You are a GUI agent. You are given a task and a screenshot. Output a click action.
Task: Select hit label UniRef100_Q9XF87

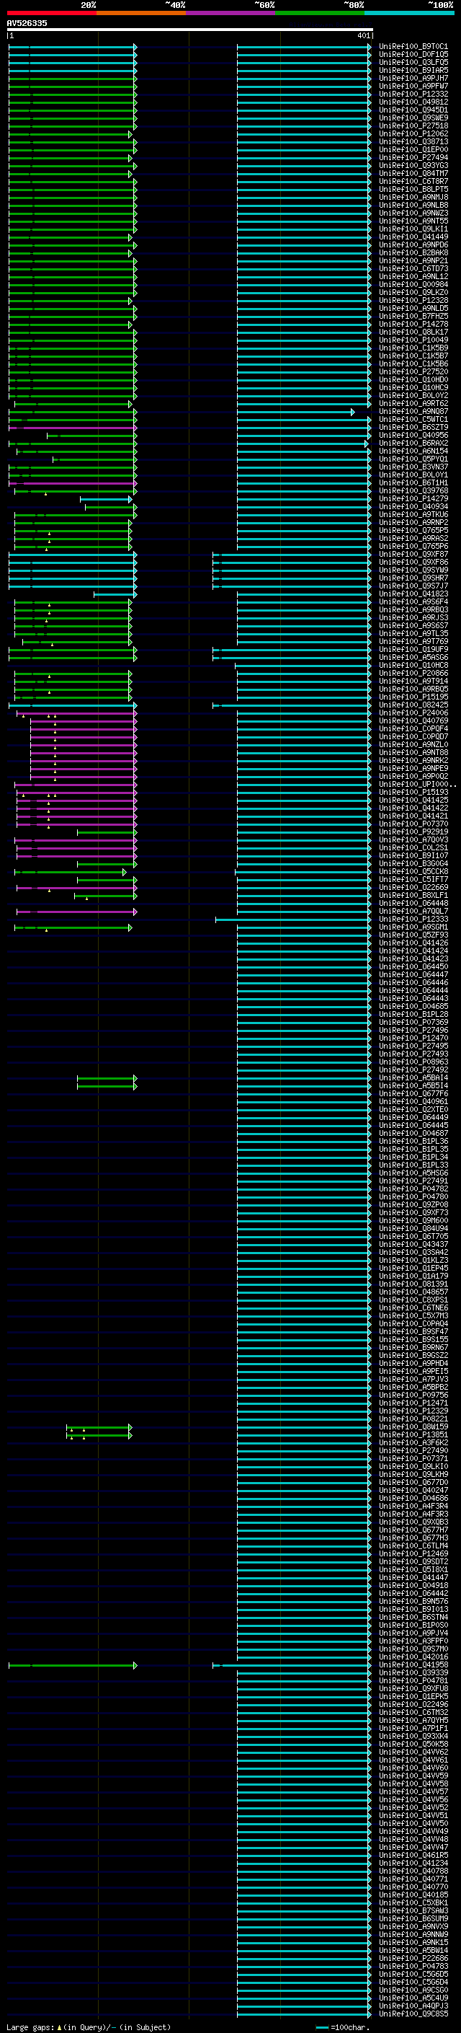click(x=413, y=554)
